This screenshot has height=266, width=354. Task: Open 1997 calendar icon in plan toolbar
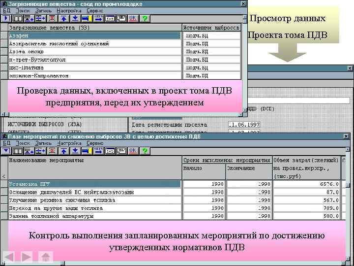(x=121, y=151)
